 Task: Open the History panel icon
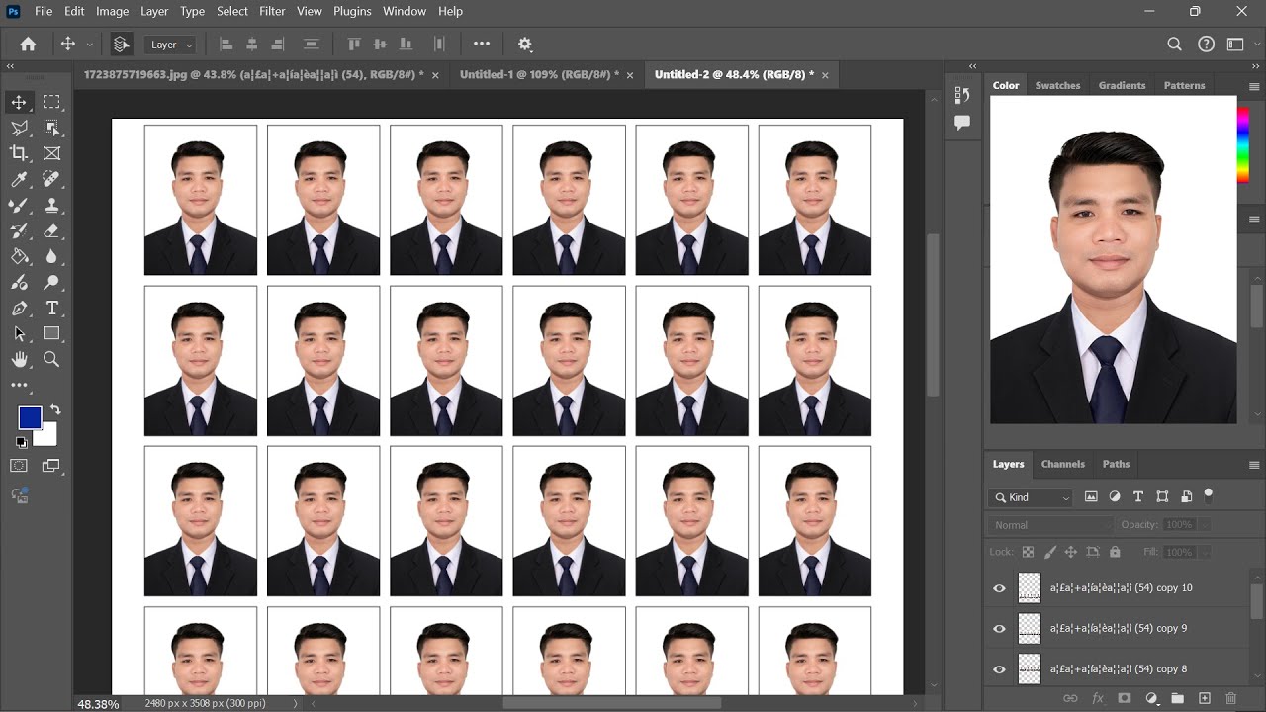pyautogui.click(x=962, y=95)
